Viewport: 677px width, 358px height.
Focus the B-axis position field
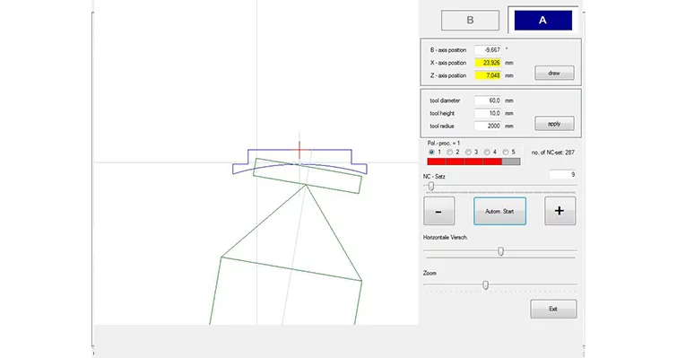coord(488,49)
